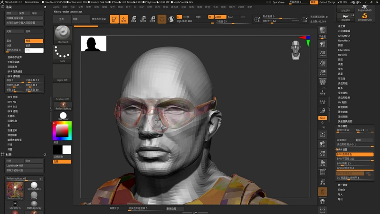Image resolution: width=380 pixels, height=214 pixels.
Task: Expand the UV 贴图 subpalette
Action: (342, 102)
